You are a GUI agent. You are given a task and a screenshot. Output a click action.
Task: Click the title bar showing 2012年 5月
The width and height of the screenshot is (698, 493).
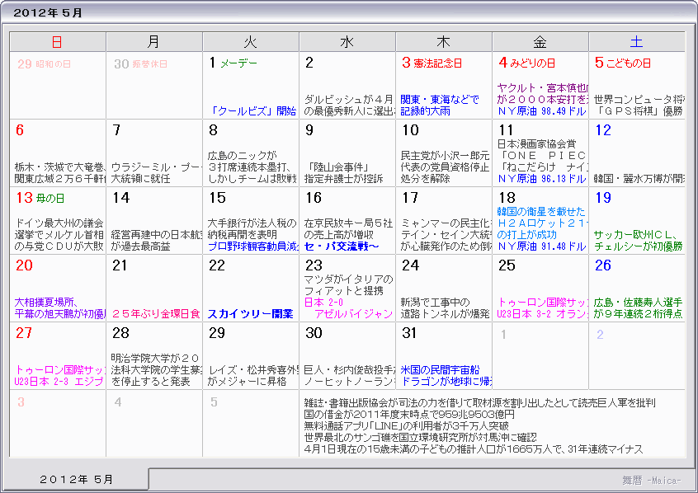click(x=50, y=11)
